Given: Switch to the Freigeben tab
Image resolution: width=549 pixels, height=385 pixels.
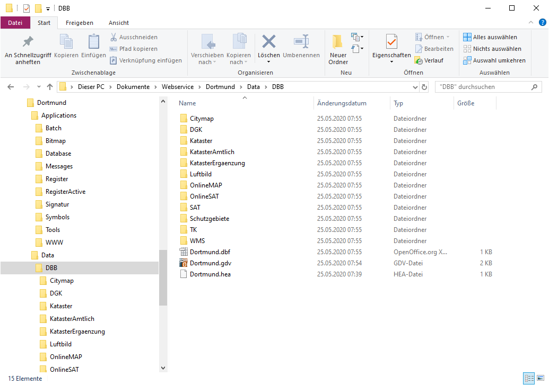Looking at the screenshot, I should click(x=80, y=23).
